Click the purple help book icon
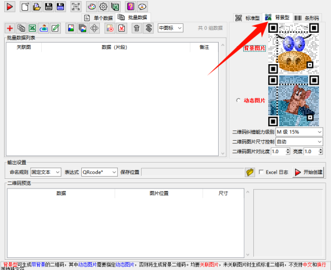The width and height of the screenshot is (331, 270). (130, 7)
